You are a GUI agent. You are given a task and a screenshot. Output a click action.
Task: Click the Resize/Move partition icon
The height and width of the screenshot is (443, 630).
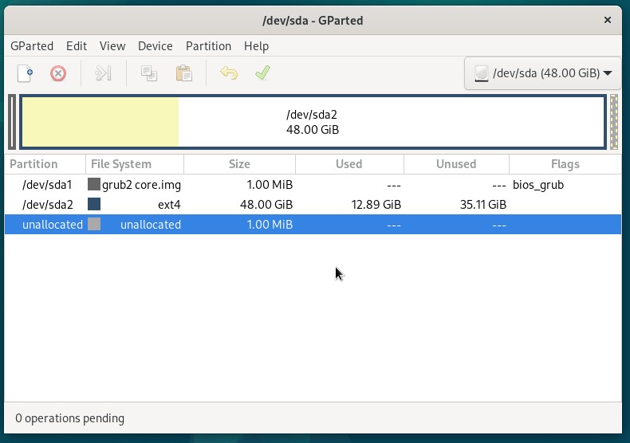click(x=103, y=73)
